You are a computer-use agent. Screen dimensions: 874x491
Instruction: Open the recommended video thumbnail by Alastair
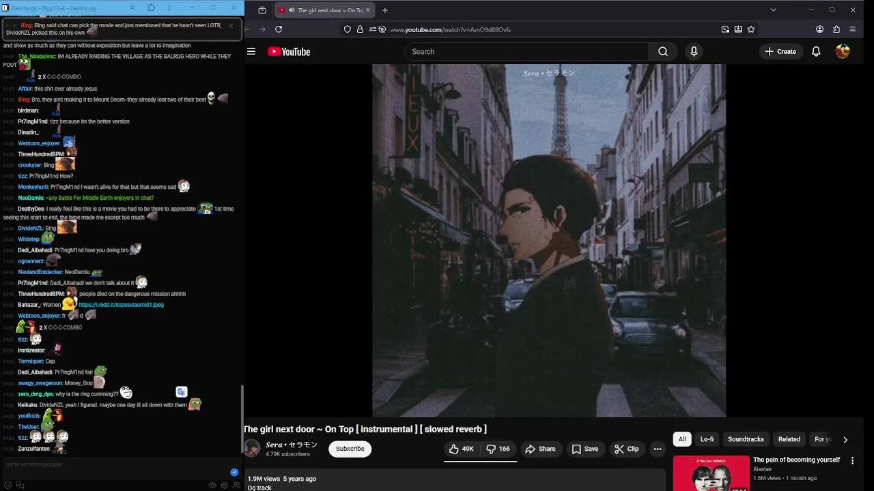(x=711, y=473)
